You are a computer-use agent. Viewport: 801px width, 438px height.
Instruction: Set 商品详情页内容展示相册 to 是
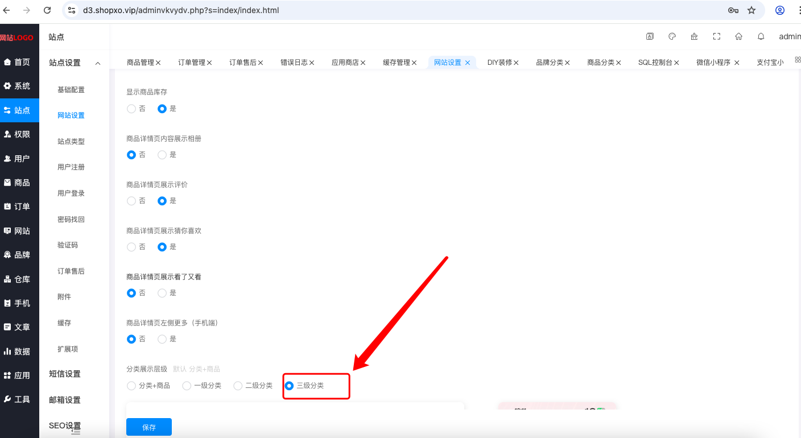[162, 155]
